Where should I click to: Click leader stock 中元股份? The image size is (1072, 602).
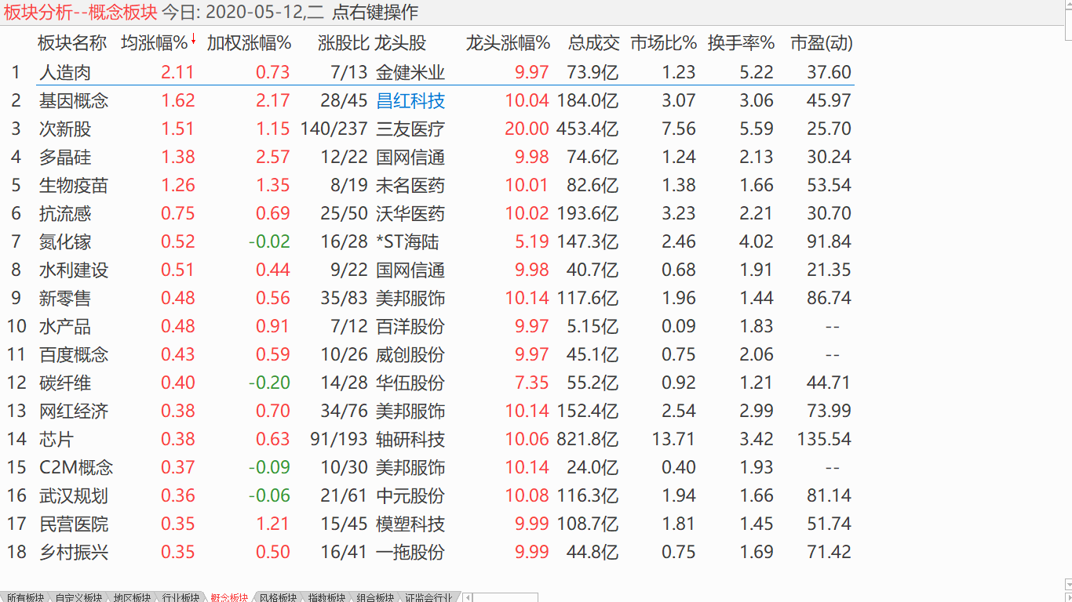[410, 495]
